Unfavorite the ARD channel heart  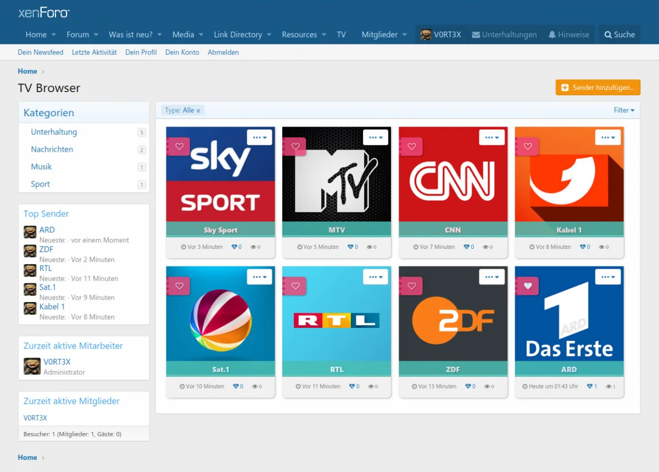[x=528, y=286]
